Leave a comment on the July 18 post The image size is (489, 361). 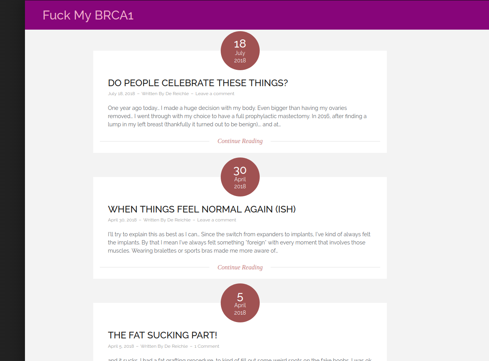(215, 94)
